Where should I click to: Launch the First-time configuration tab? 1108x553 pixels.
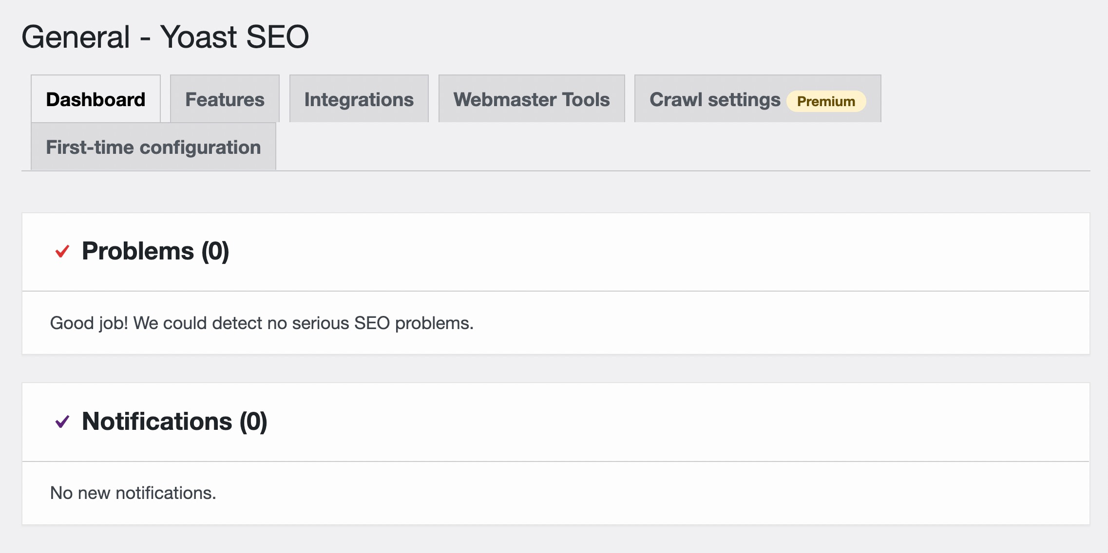tap(153, 146)
